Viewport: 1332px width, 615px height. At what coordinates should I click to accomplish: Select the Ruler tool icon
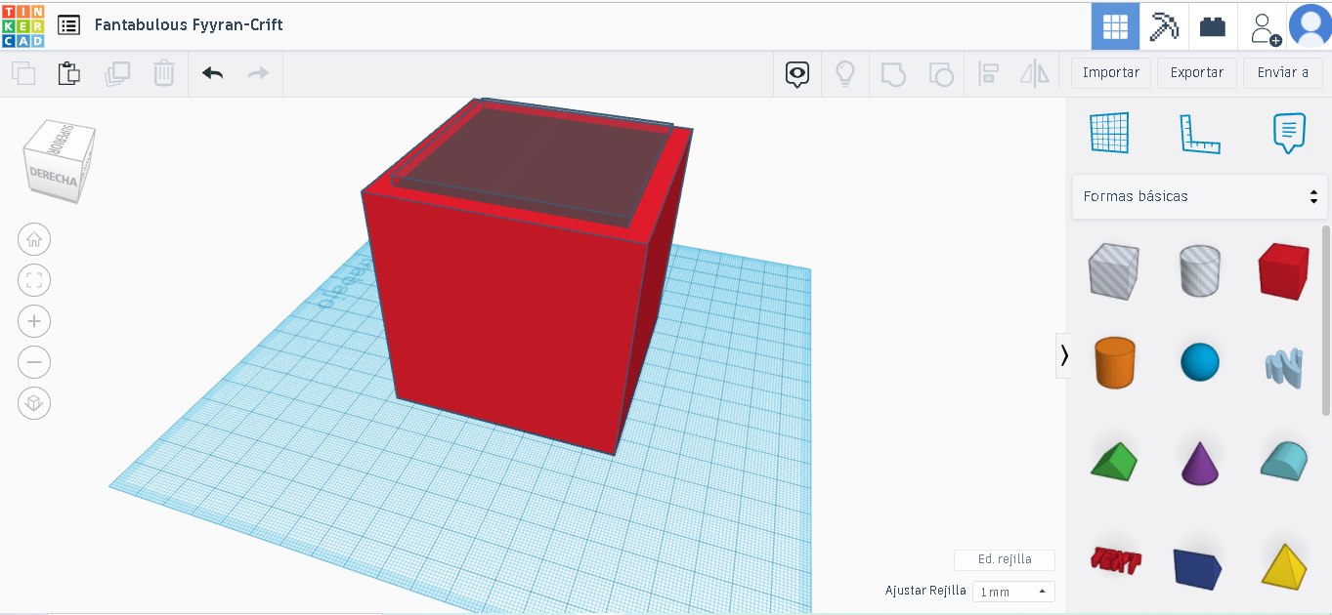[x=1199, y=134]
